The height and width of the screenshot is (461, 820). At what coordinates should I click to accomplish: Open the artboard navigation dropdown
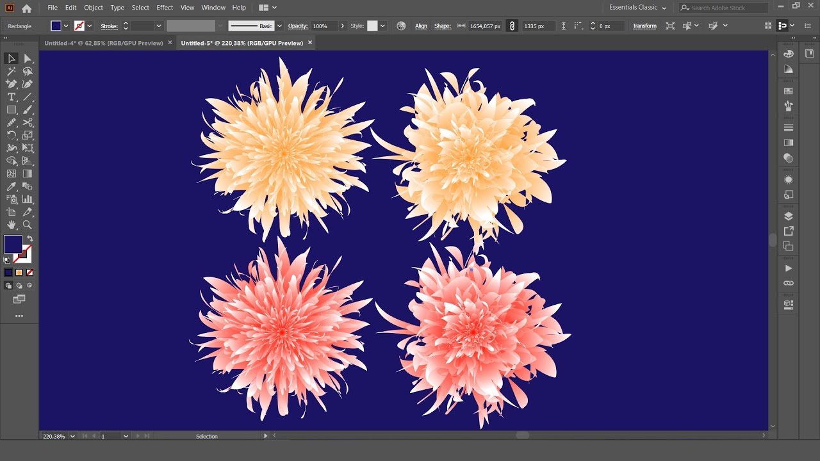click(x=126, y=436)
